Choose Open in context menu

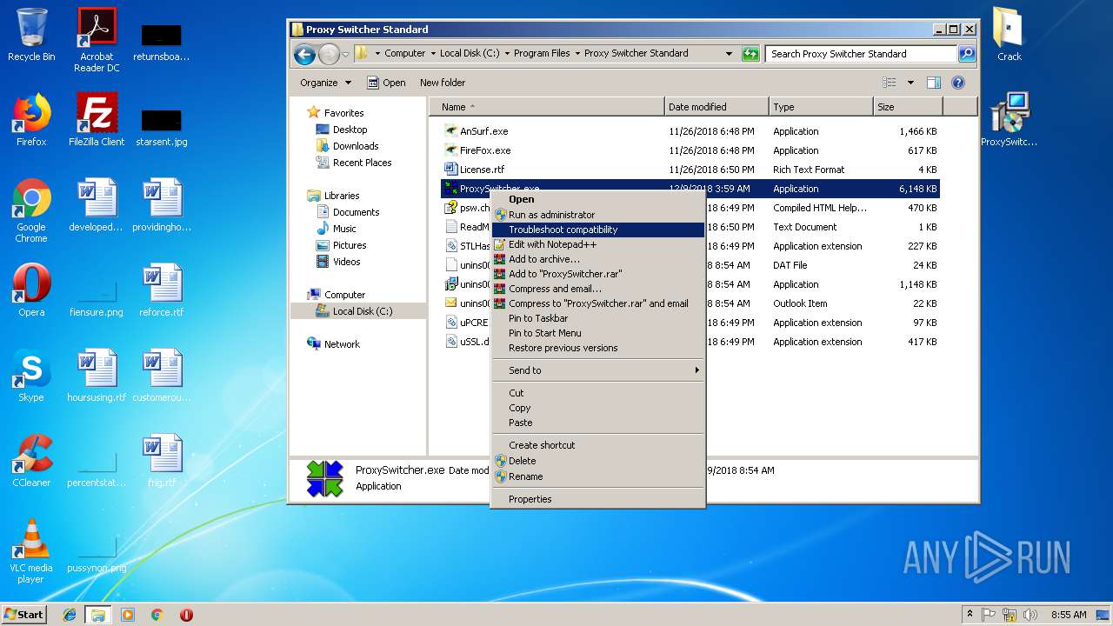click(x=597, y=199)
